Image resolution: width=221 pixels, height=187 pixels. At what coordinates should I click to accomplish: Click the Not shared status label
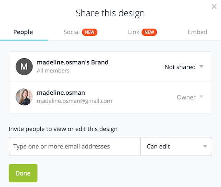(180, 67)
